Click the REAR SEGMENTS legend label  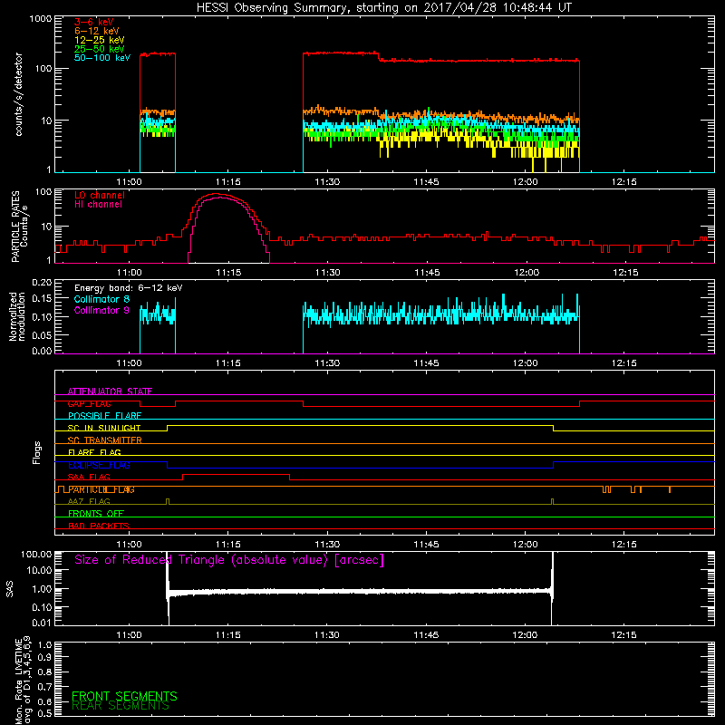[121, 706]
